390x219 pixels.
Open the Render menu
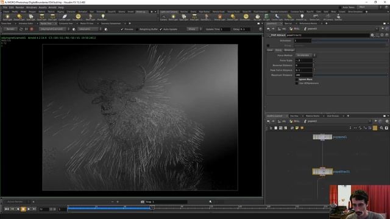(x=19, y=7)
